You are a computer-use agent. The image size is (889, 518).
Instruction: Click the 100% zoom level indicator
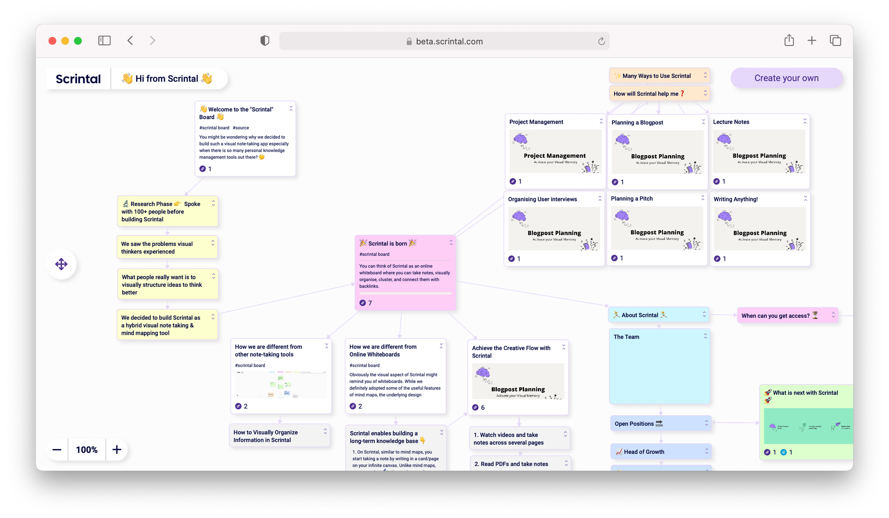click(87, 450)
